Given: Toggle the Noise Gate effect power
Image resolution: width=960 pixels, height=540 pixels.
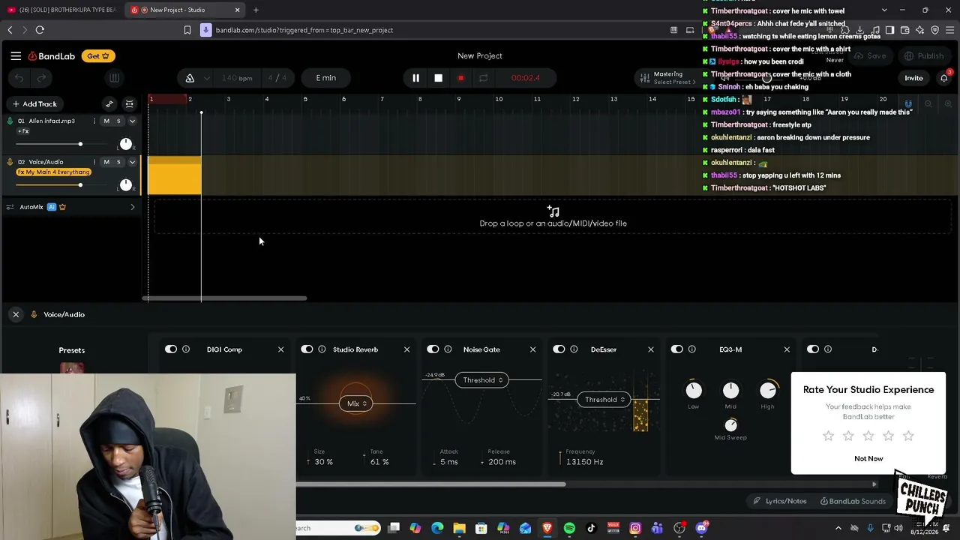Looking at the screenshot, I should (433, 349).
